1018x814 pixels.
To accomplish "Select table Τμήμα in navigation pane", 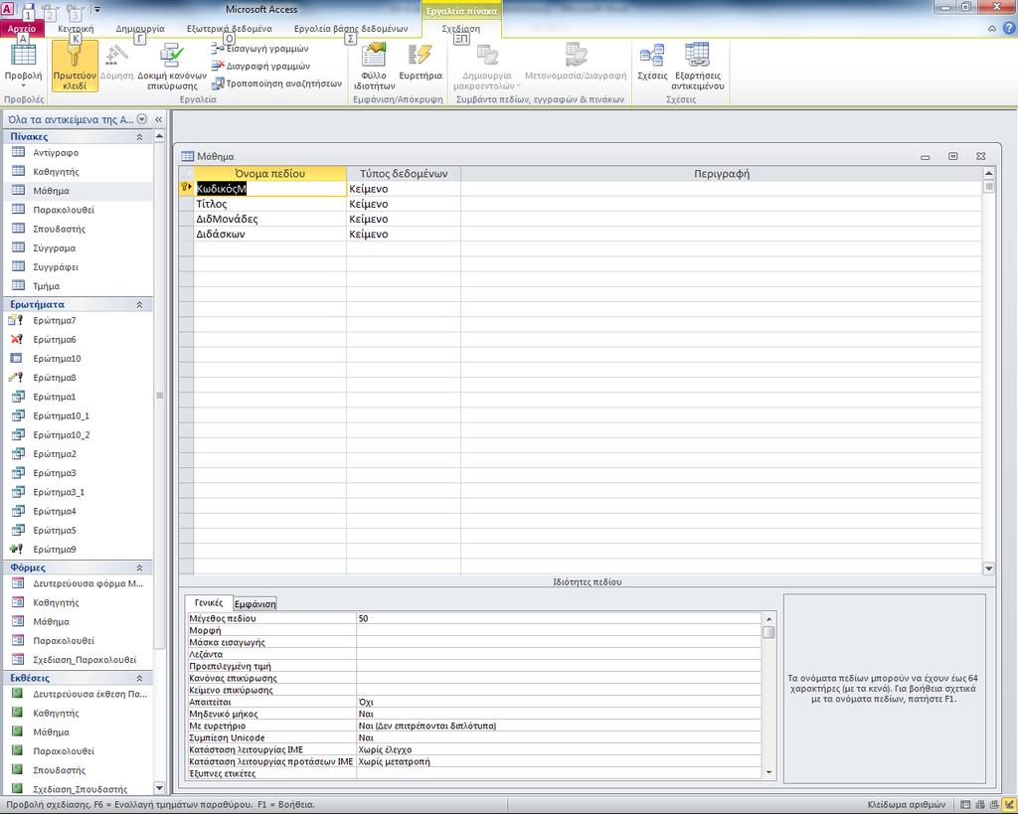I will 46,286.
